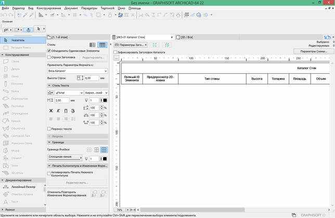Click the Undo icon in main toolbar
Viewport: 335px width, 218px height.
click(5, 15)
